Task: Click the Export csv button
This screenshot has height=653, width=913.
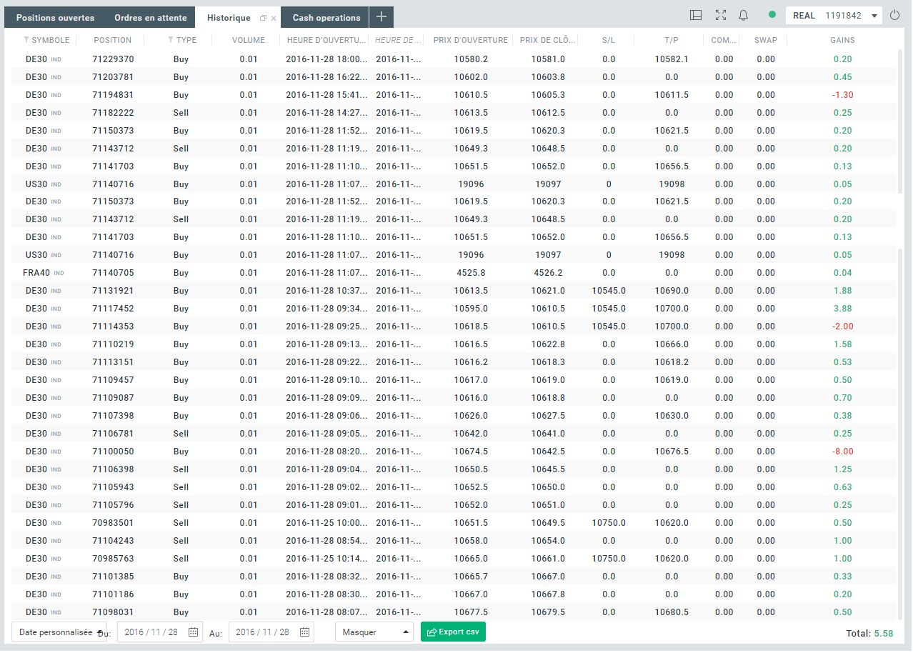Action: (453, 632)
